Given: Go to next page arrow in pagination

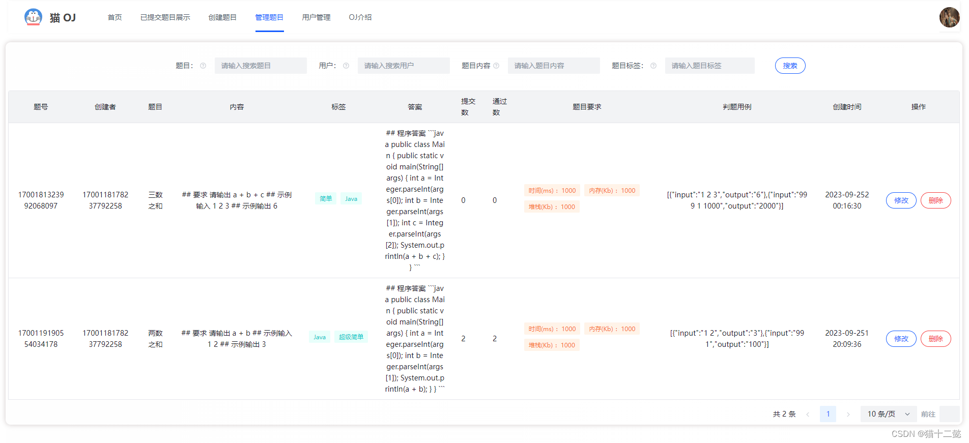Looking at the screenshot, I should [848, 414].
